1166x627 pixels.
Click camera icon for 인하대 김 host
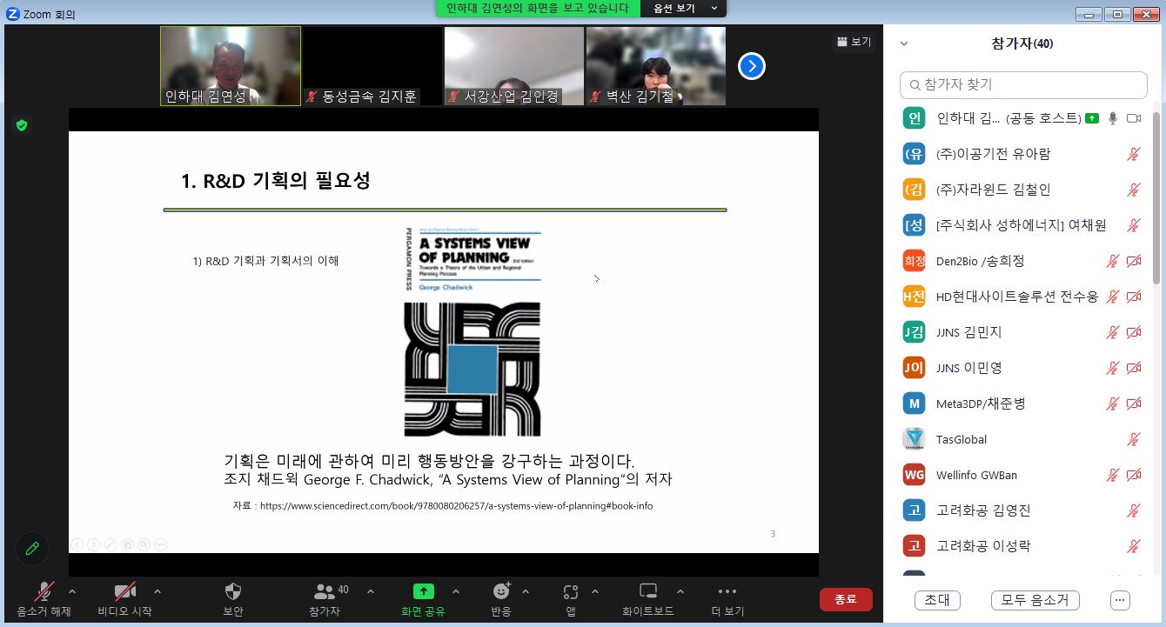[x=1133, y=118]
